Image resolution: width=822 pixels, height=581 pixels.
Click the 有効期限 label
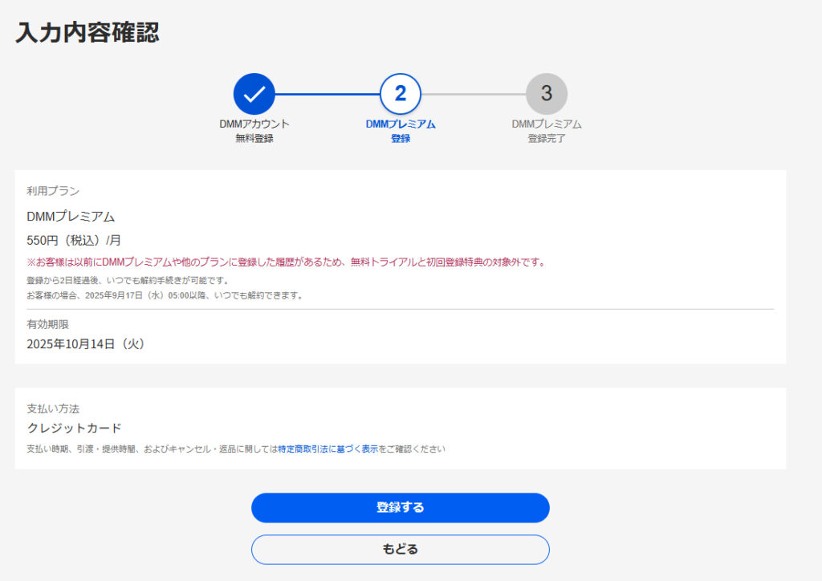[47, 324]
